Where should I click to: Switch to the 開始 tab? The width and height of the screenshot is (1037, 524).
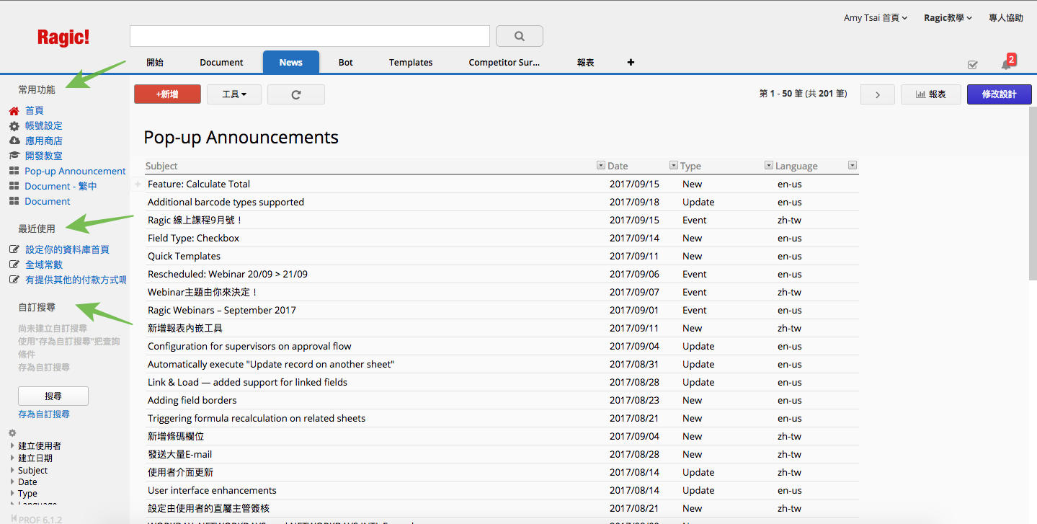[155, 63]
